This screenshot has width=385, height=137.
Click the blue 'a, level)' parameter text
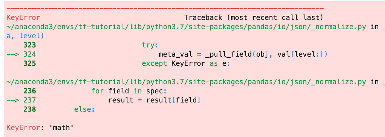[x=25, y=36]
